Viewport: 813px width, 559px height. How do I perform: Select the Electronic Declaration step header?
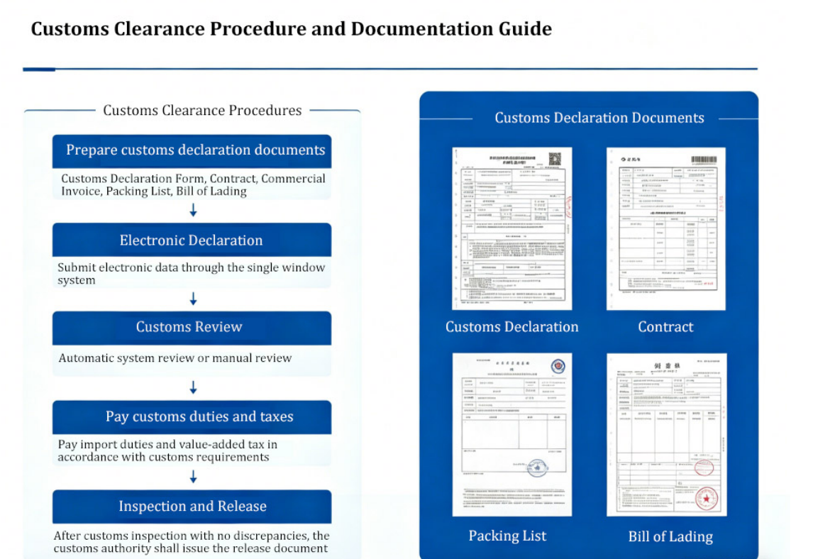point(192,240)
